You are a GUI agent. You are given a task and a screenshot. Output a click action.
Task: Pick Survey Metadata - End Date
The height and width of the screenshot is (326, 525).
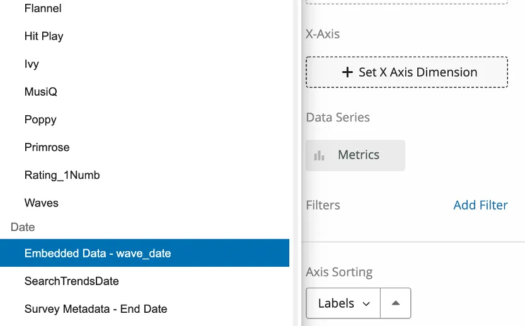tap(96, 309)
